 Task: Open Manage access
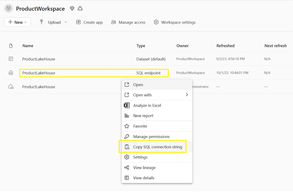pyautogui.click(x=128, y=22)
